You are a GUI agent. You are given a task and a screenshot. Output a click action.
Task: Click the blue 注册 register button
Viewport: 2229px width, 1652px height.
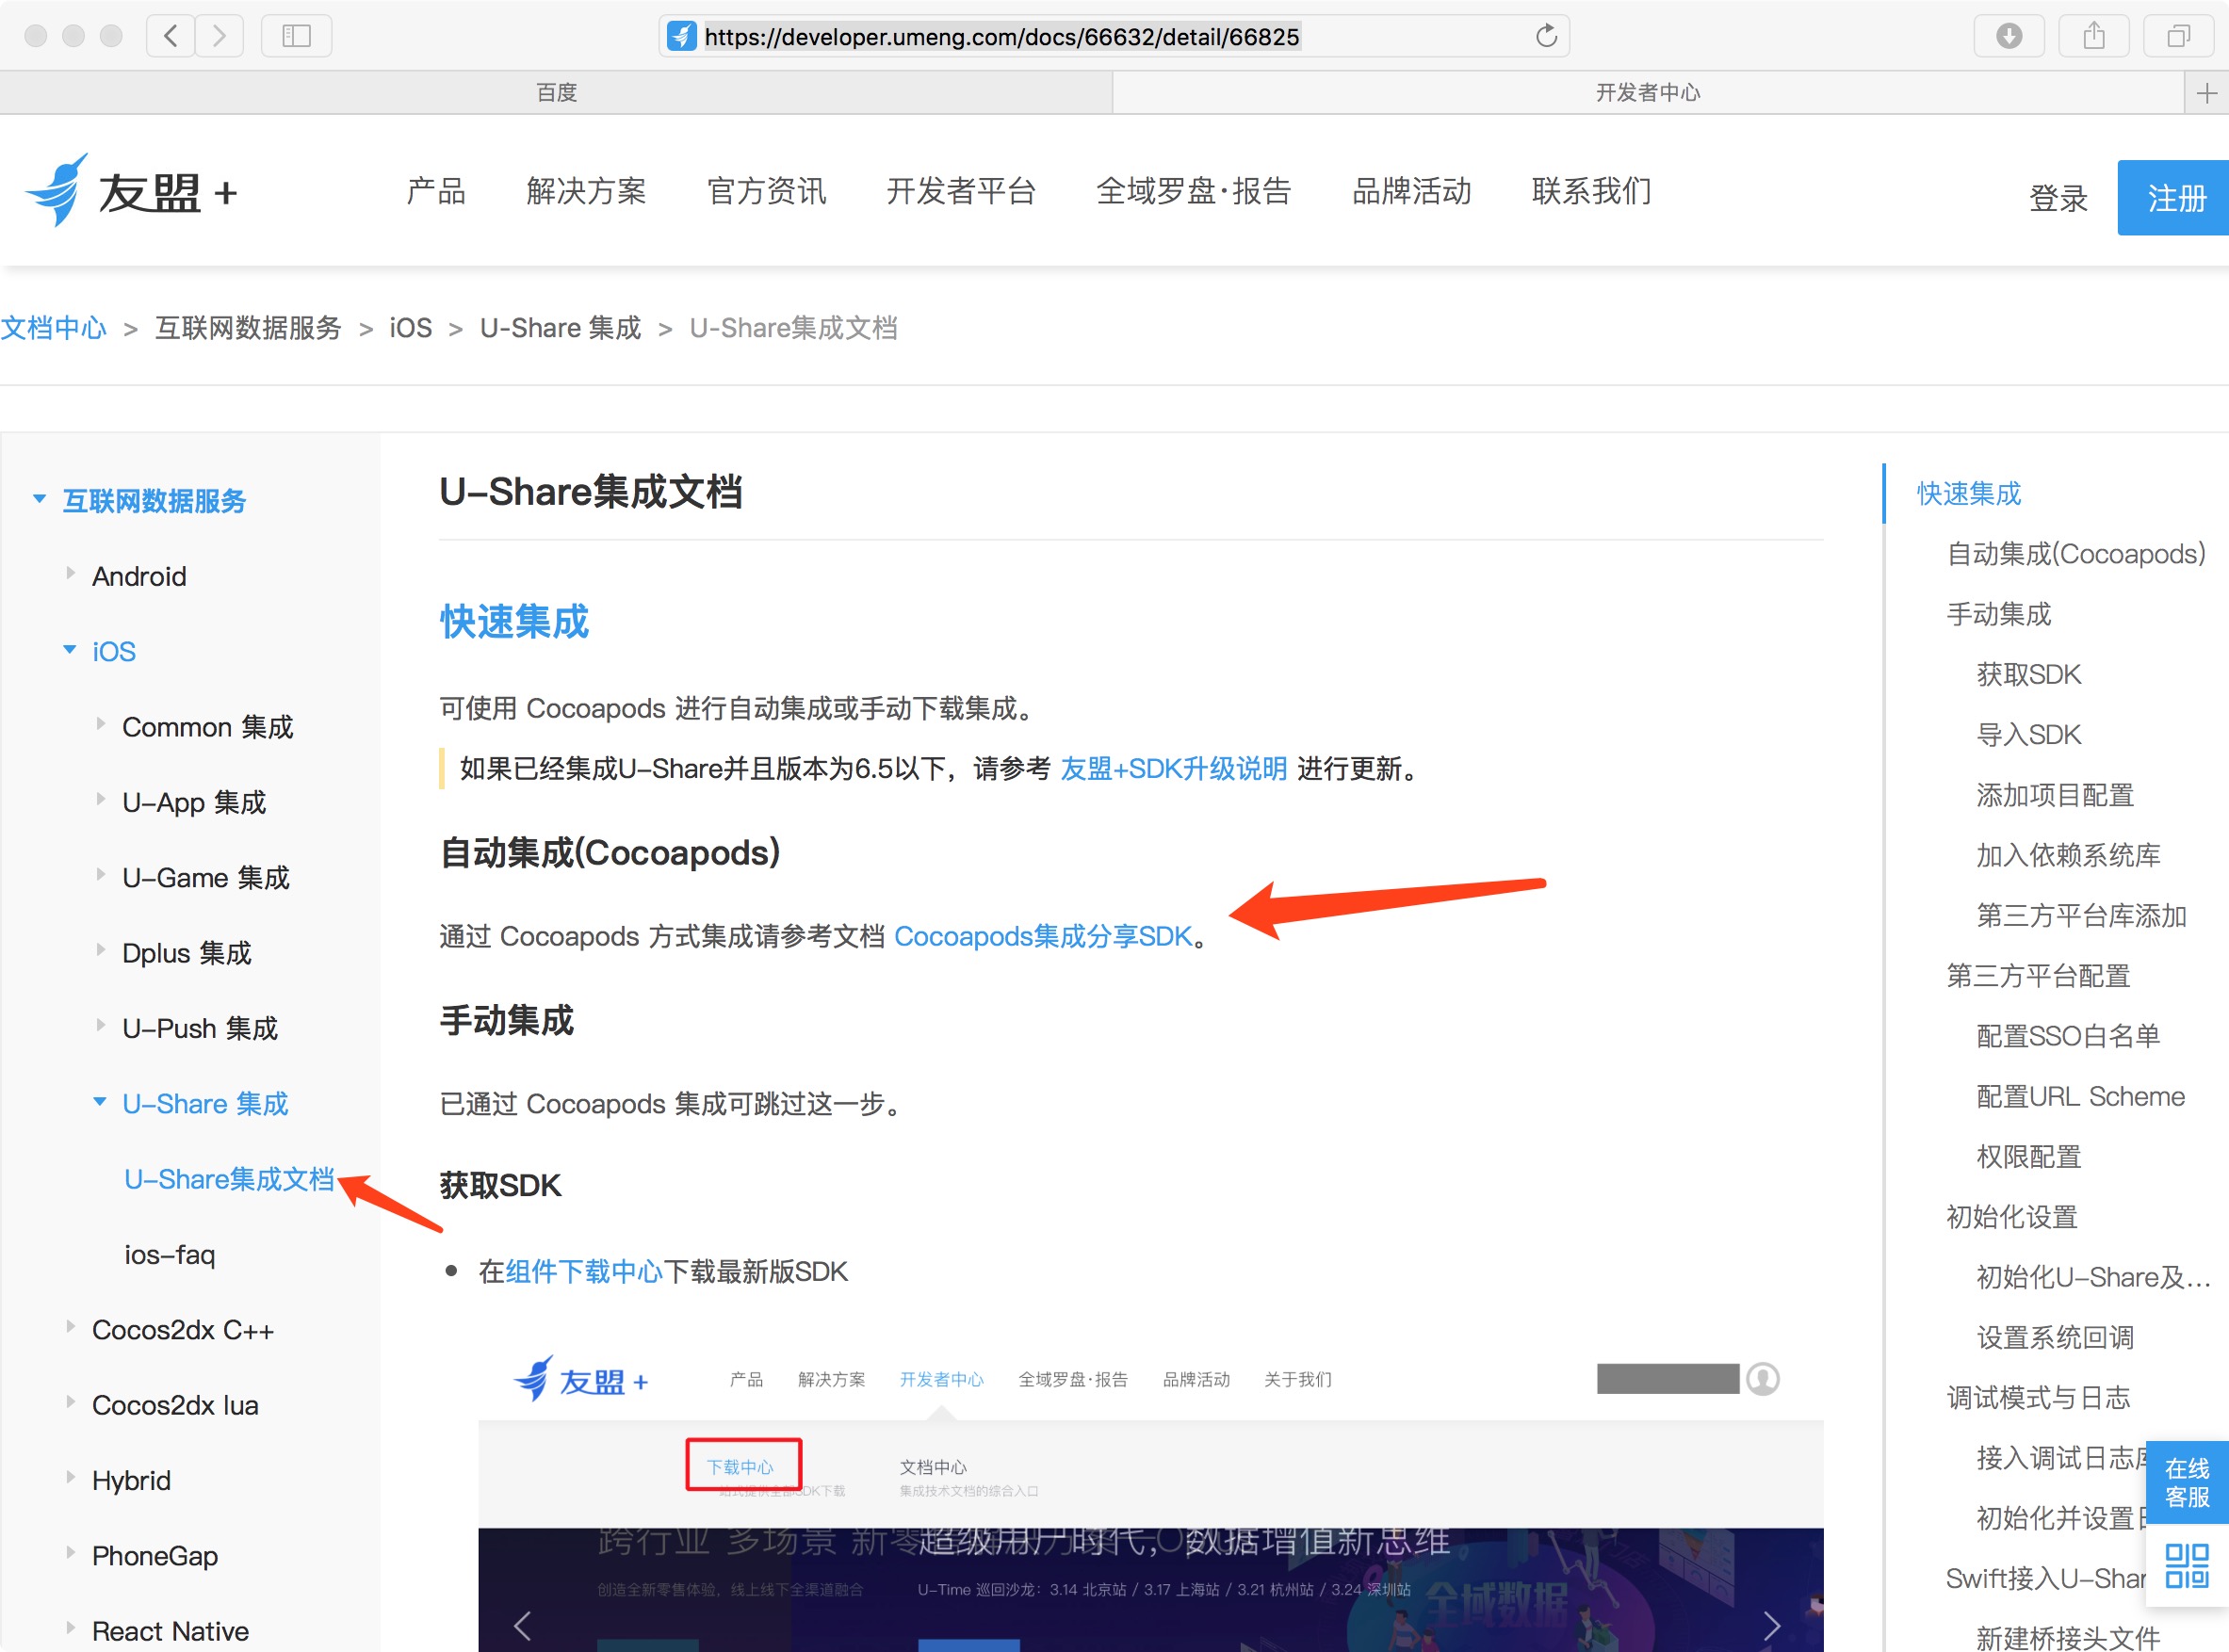click(x=2175, y=197)
